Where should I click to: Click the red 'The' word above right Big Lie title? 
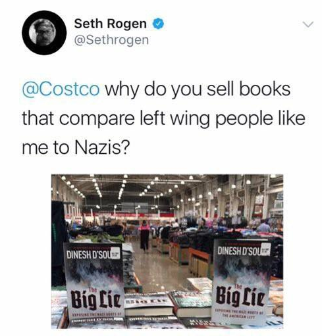click(238, 285)
